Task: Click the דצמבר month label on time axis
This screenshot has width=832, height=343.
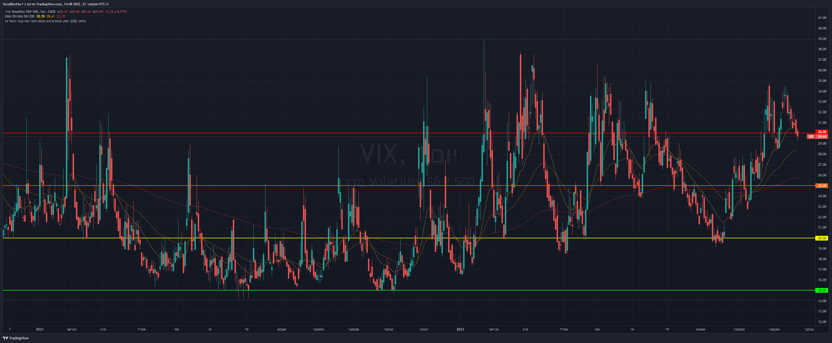Action: pos(423,329)
